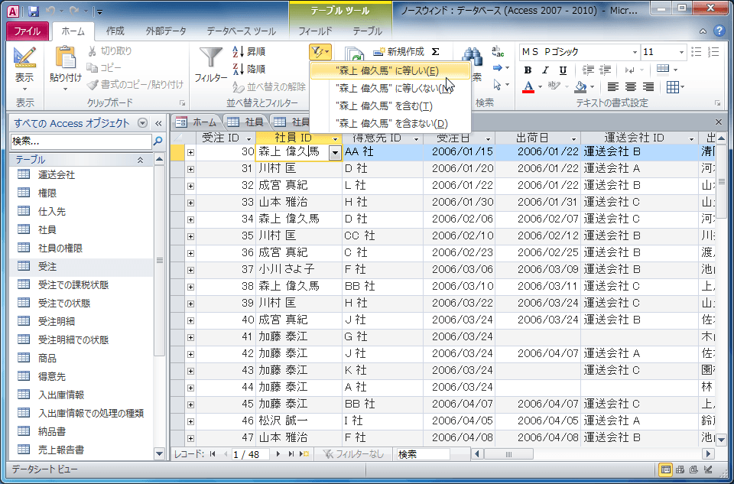
Task: Click the numbered list icon
Action: 713,51
